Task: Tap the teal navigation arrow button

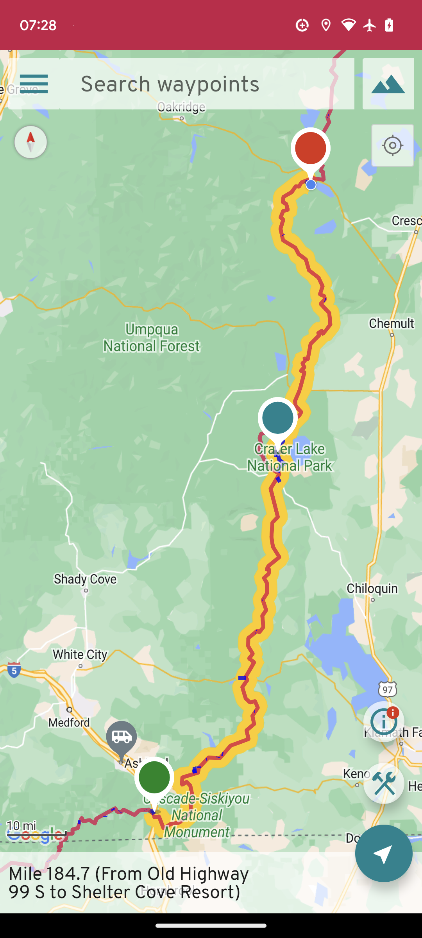Action: pos(384,854)
